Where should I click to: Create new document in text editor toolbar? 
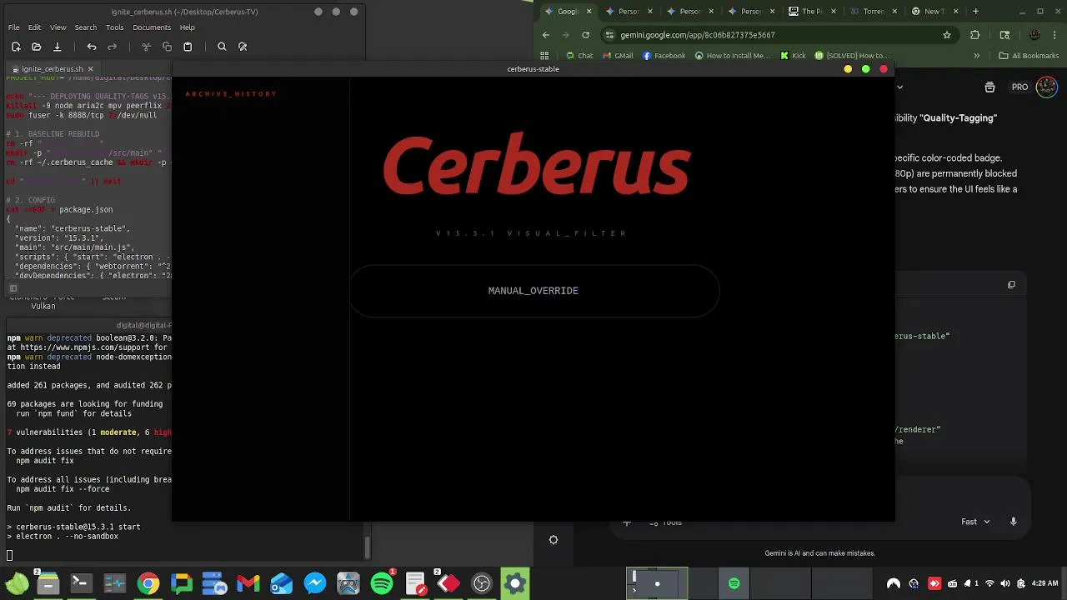coord(16,47)
